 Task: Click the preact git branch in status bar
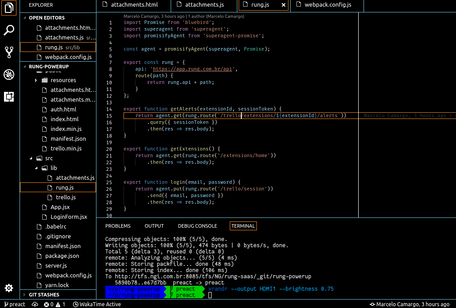point(15,304)
